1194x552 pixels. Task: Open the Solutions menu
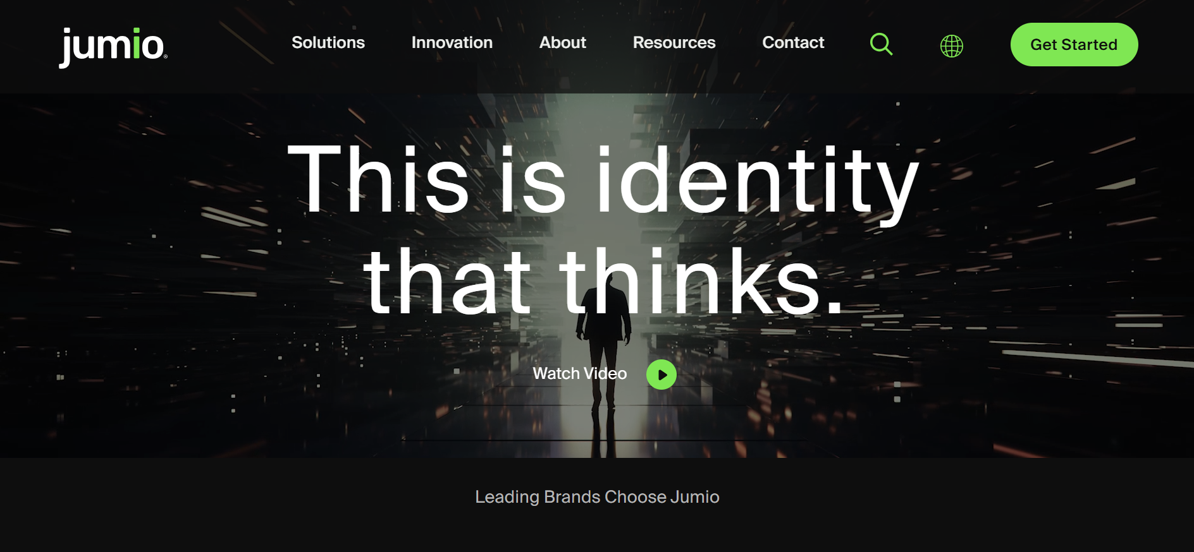[x=328, y=42]
